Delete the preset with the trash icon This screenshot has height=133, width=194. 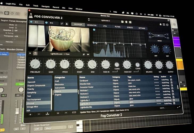(126, 22)
